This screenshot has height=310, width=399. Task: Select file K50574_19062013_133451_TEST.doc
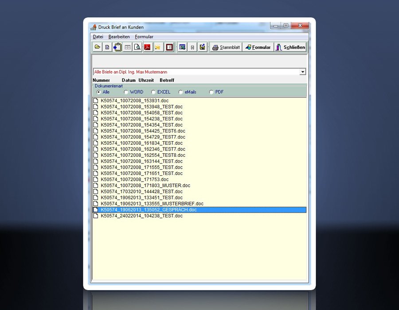[141, 198]
